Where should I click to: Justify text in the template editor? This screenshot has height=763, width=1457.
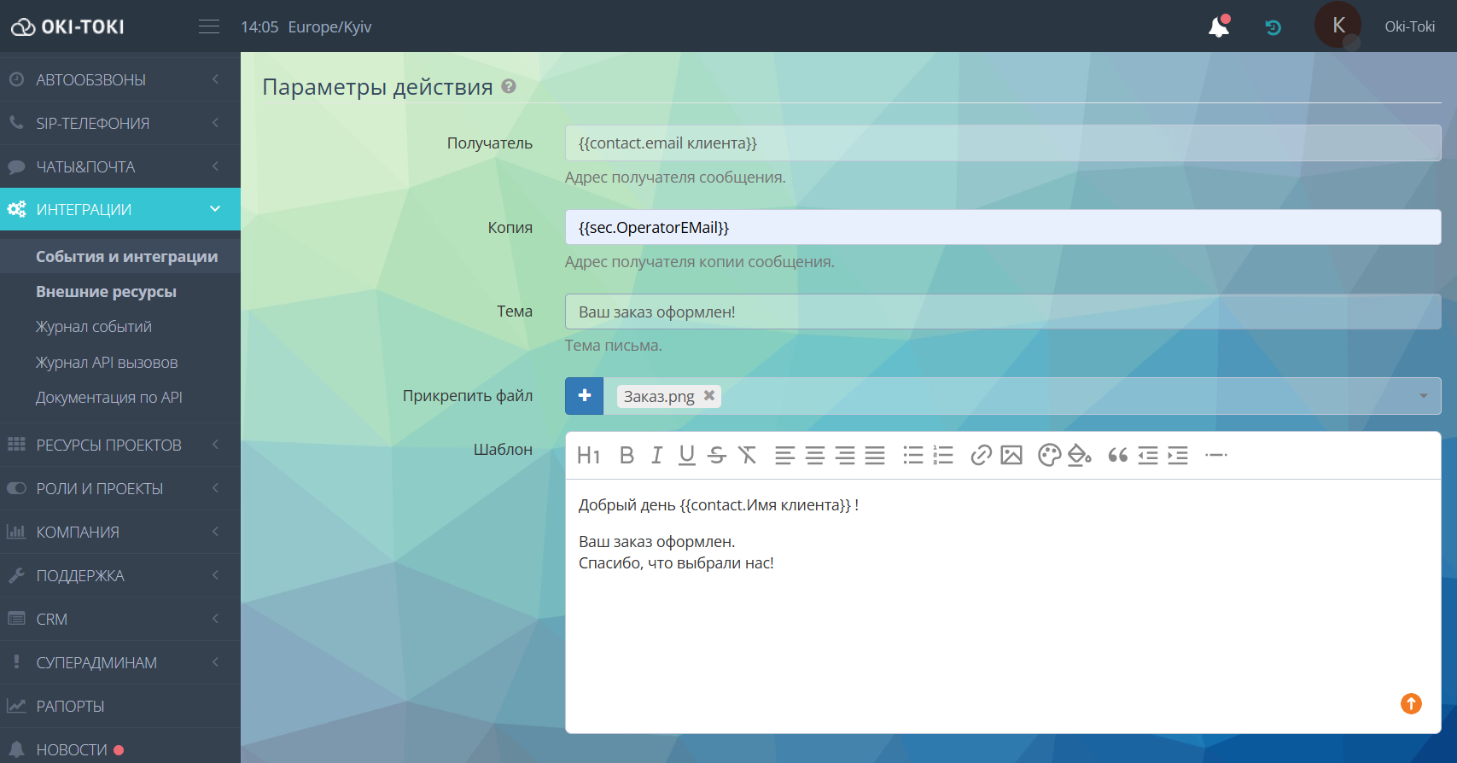point(875,456)
